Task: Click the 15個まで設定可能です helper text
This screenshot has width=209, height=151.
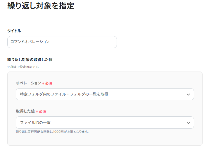Action: (x=23, y=67)
